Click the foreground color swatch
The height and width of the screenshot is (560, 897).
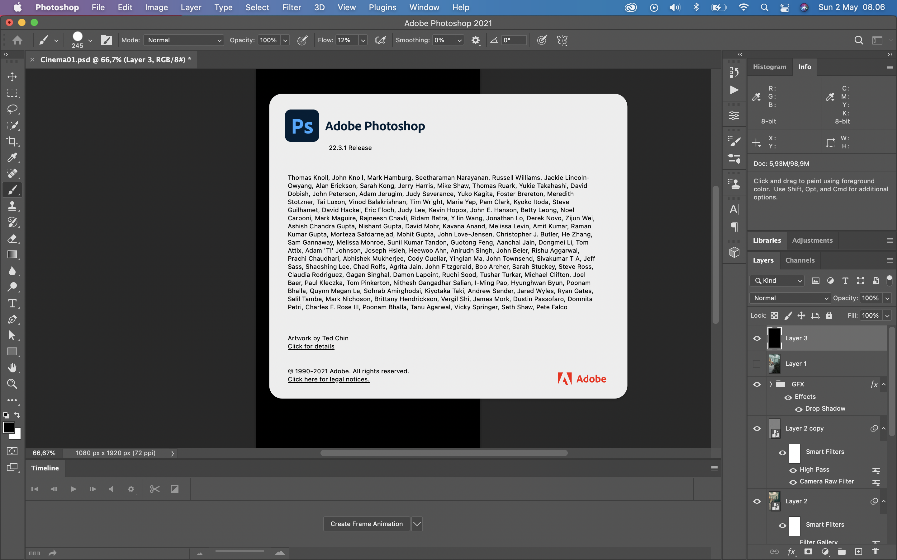tap(8, 427)
